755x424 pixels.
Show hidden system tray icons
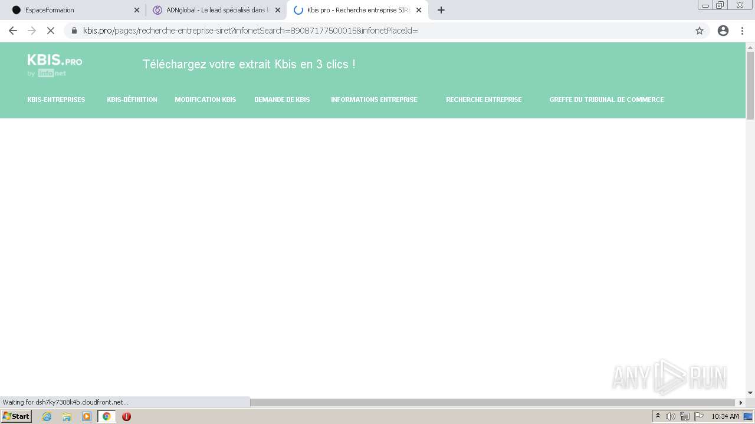click(658, 416)
